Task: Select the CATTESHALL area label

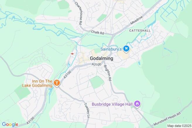Action: click(x=140, y=31)
